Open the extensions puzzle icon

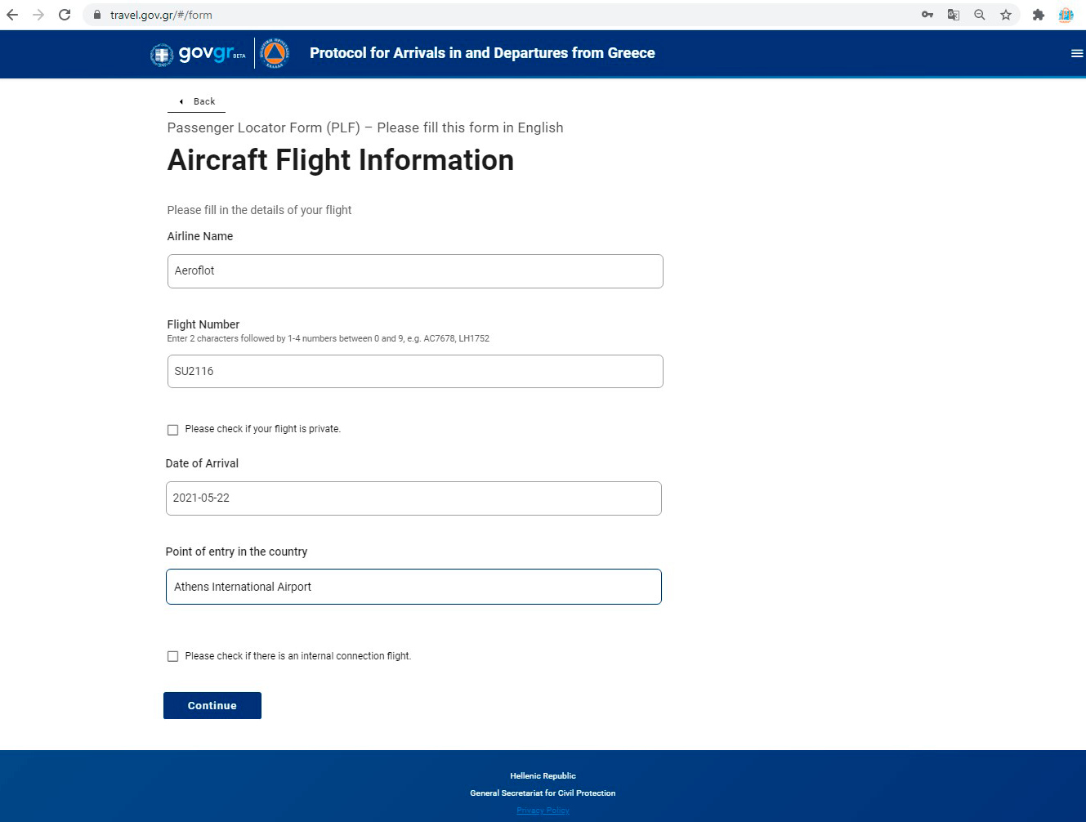(x=1039, y=15)
